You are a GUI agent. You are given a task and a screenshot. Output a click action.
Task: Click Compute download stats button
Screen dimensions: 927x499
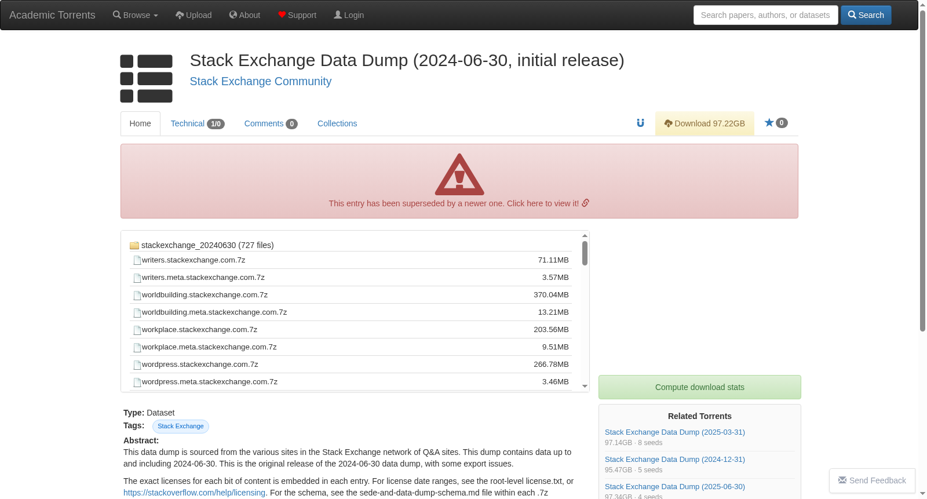click(700, 387)
